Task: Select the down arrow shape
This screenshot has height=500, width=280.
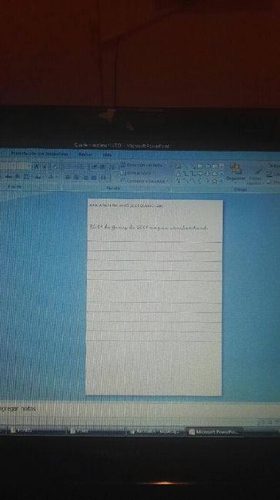Action: [x=207, y=174]
